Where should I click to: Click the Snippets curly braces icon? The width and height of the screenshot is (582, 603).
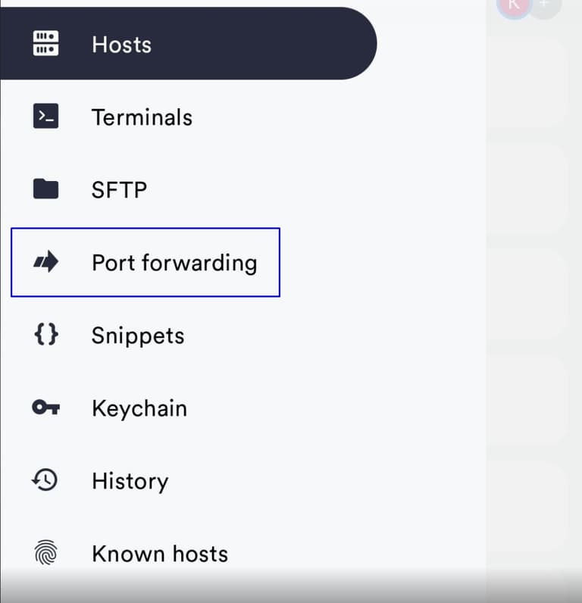(45, 335)
